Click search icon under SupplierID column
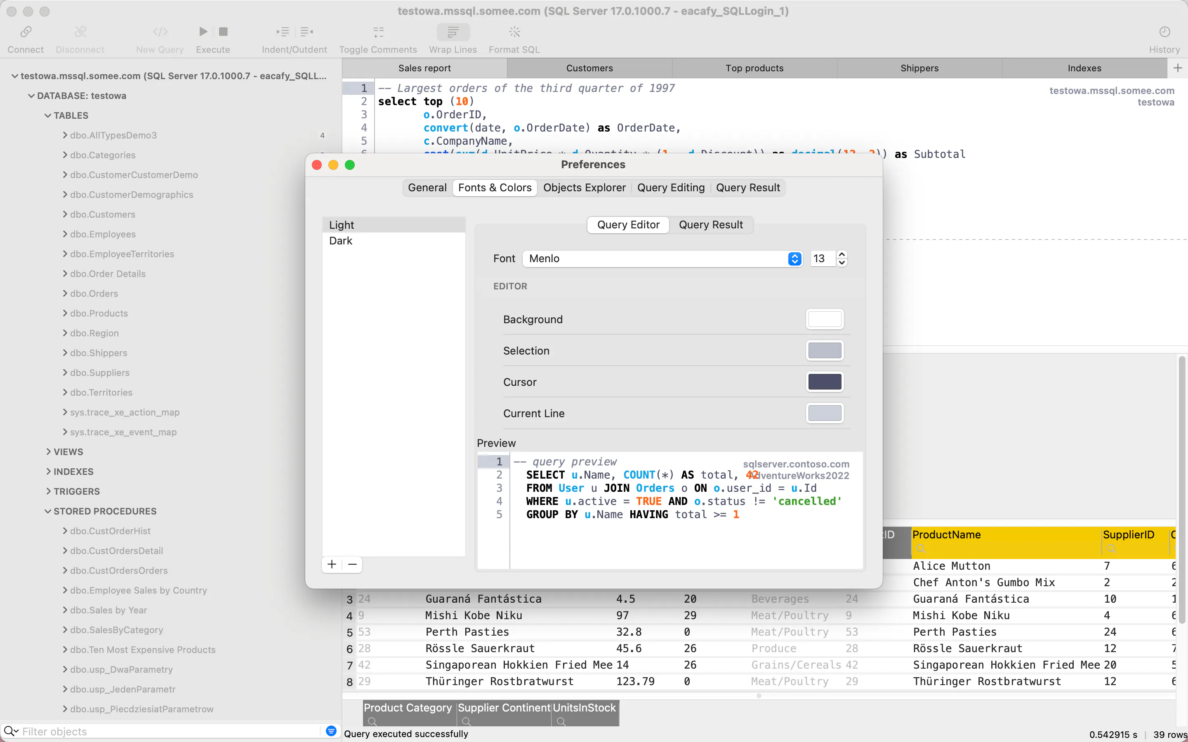Screen dimensions: 1188x742 [1111, 549]
